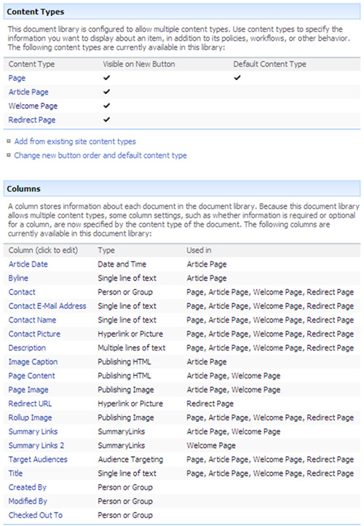The image size is (364, 526).
Task: Edit the Page Content column
Action: click(32, 376)
